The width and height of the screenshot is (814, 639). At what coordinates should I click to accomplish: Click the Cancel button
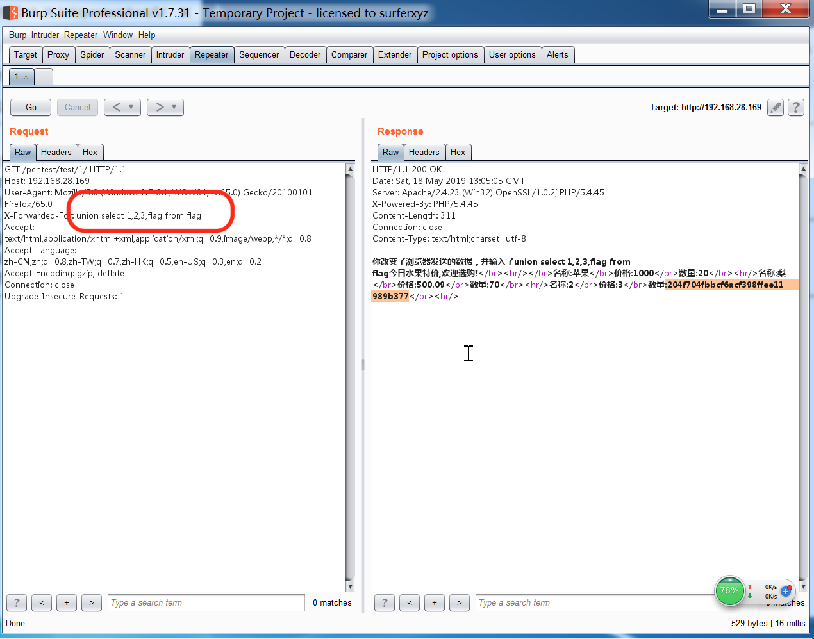tap(78, 107)
